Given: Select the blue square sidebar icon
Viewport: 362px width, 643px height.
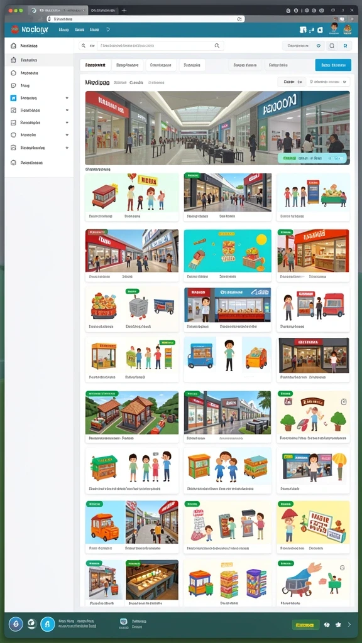Looking at the screenshot, I should [13, 98].
